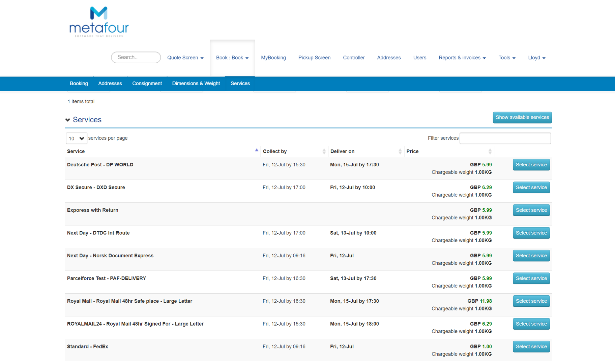Image resolution: width=615 pixels, height=361 pixels.
Task: Select service for Deutsche Post - DP WORLD
Action: [x=531, y=165]
